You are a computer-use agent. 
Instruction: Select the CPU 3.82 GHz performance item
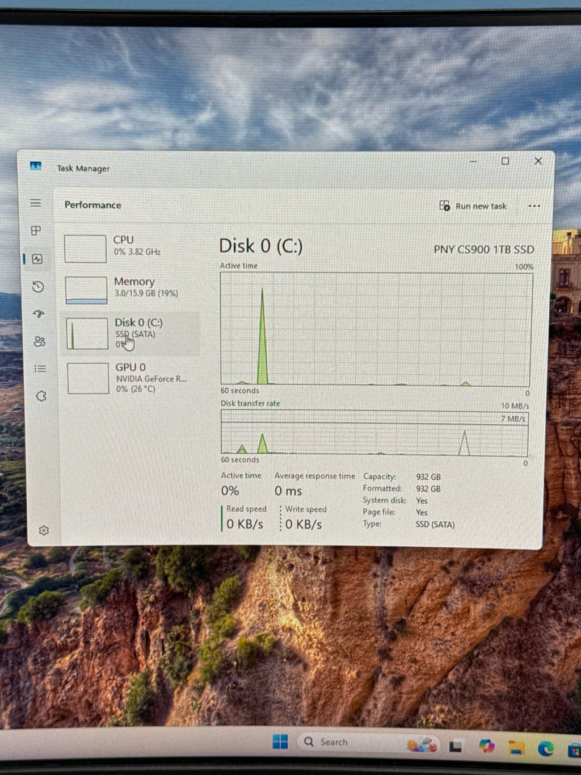pos(130,248)
